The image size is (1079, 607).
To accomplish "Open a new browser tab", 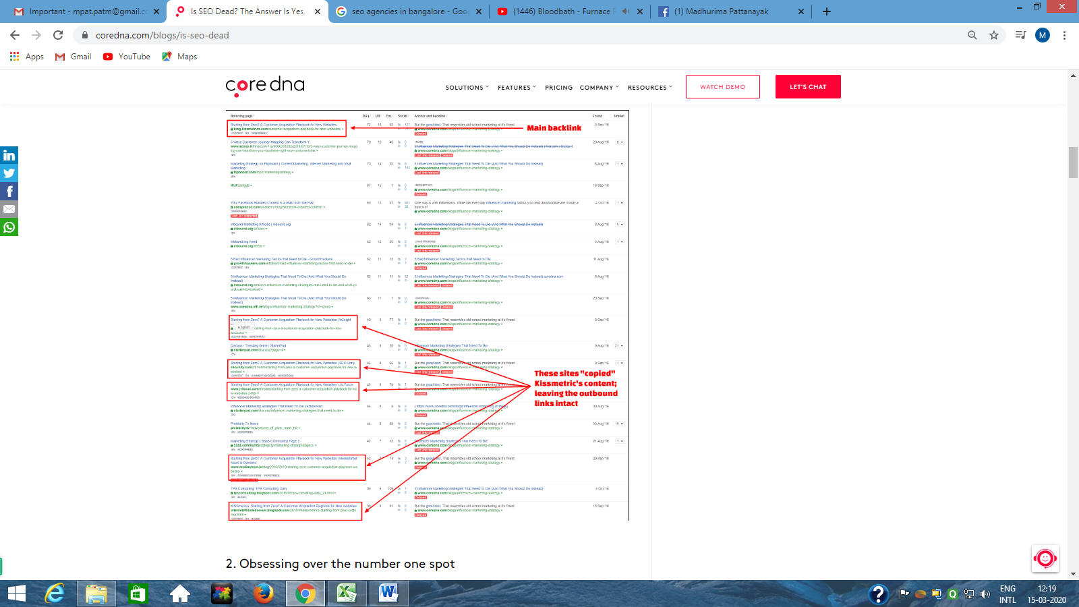I will pos(827,11).
